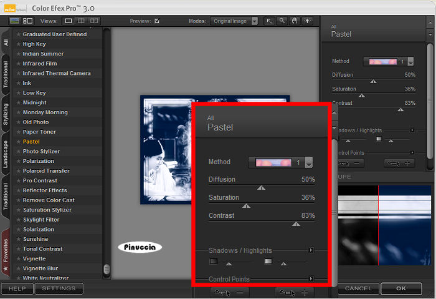Select the Polaroid Transfer filter
This screenshot has width=436, height=299.
point(46,171)
